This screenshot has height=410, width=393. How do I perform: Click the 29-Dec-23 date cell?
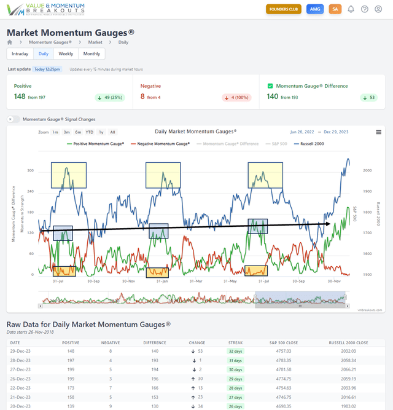tap(20, 351)
